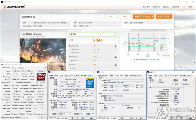Click the 保存 button in 3DMark

click(x=125, y=16)
